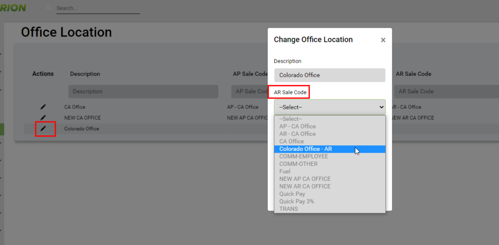The width and height of the screenshot is (499, 245).
Task: Choose the --Select-- placeholder option
Action: coord(330,119)
